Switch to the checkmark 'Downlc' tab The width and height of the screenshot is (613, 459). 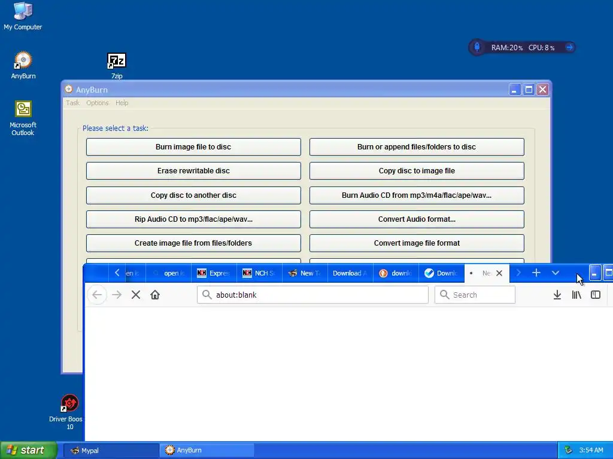pos(441,273)
